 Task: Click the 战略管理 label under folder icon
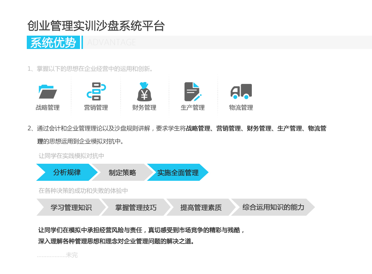point(48,108)
